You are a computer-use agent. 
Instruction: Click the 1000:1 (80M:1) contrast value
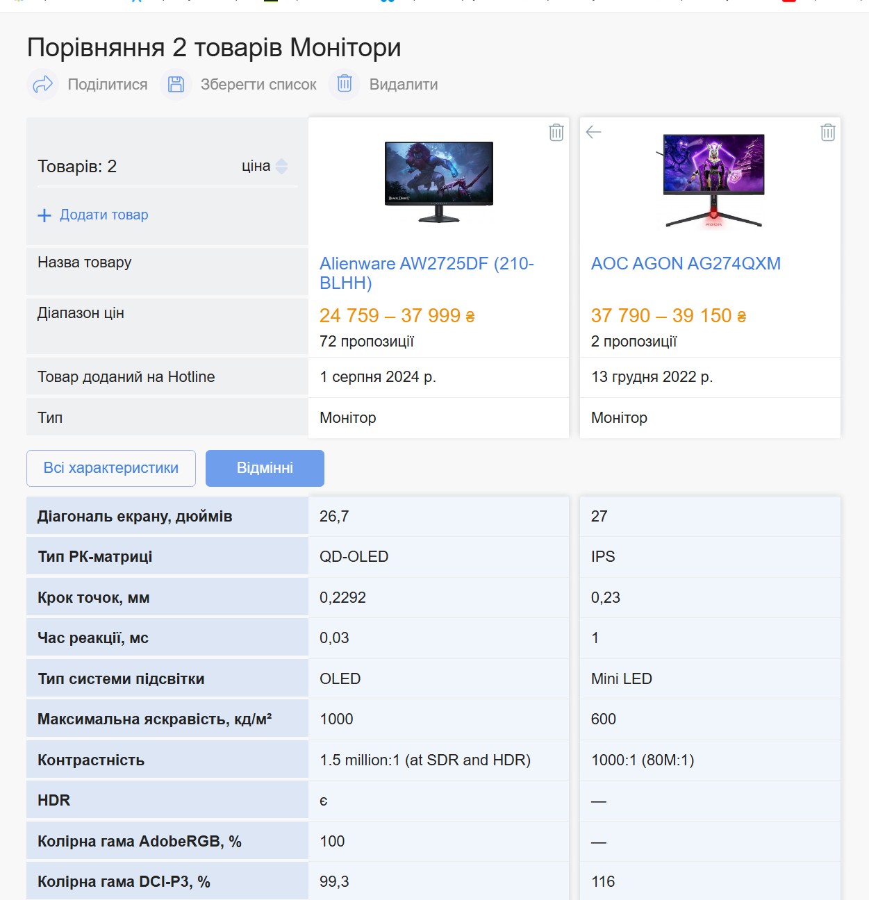(x=643, y=760)
